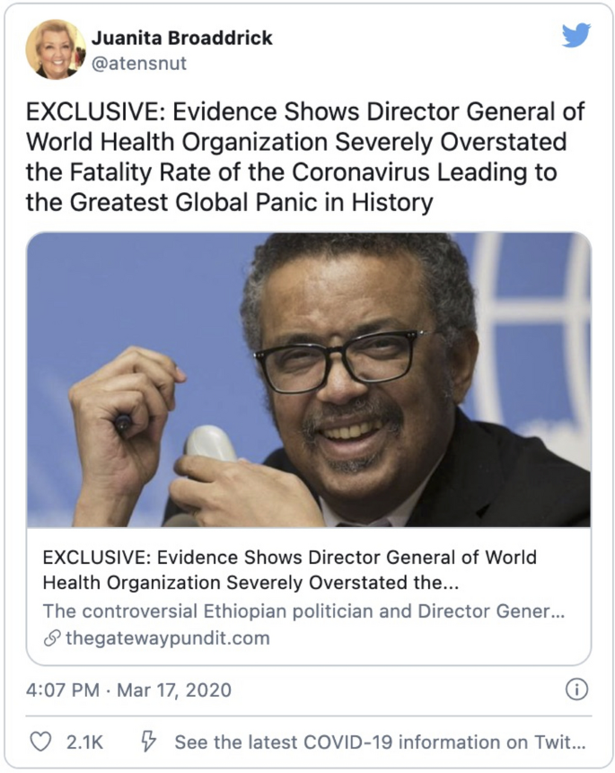The height and width of the screenshot is (773, 615).
Task: Like the tweet with the heart icon
Action: 40,742
